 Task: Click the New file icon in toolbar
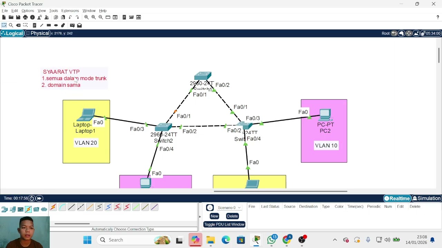click(4, 17)
